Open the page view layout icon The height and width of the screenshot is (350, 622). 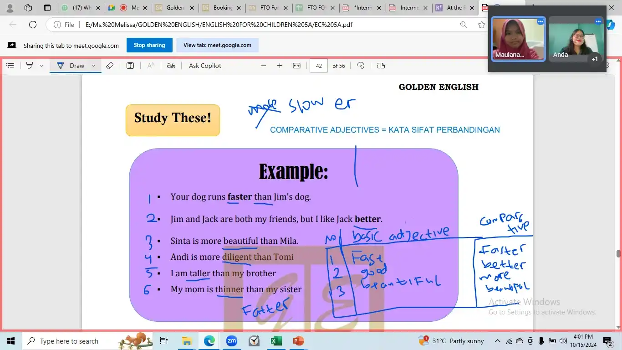click(381, 66)
